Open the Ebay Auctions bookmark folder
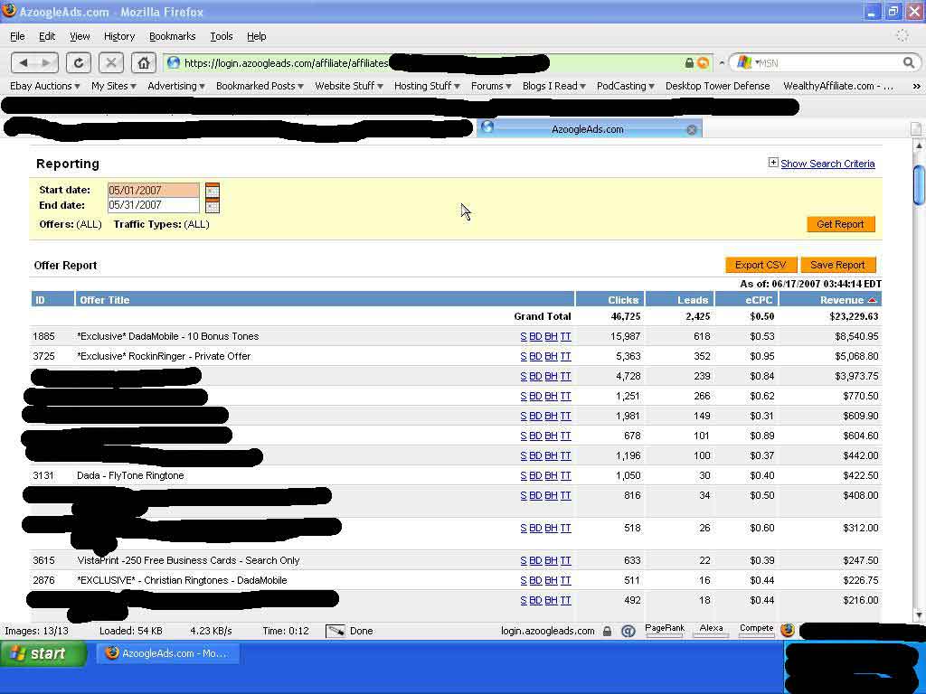This screenshot has width=926, height=694. pos(45,86)
